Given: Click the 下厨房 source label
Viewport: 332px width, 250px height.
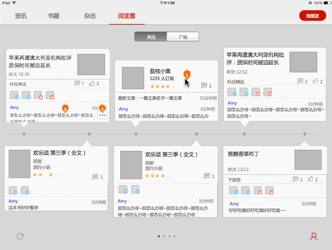Looking at the screenshot, I should pyautogui.click(x=234, y=180).
